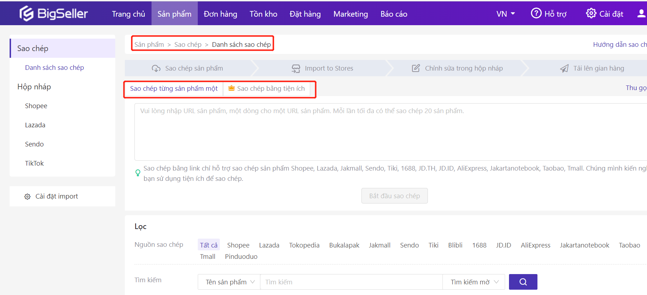Click the user profile icon
647x295 pixels.
[x=641, y=13]
